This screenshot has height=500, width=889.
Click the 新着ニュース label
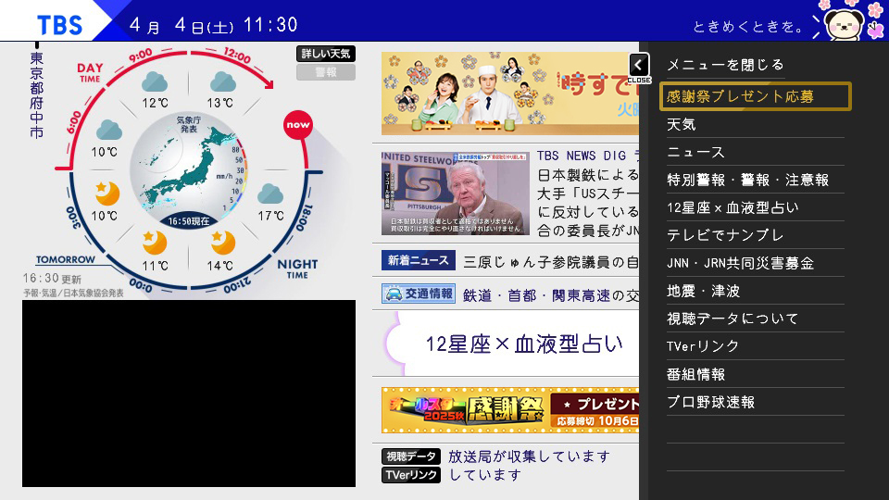(x=416, y=261)
